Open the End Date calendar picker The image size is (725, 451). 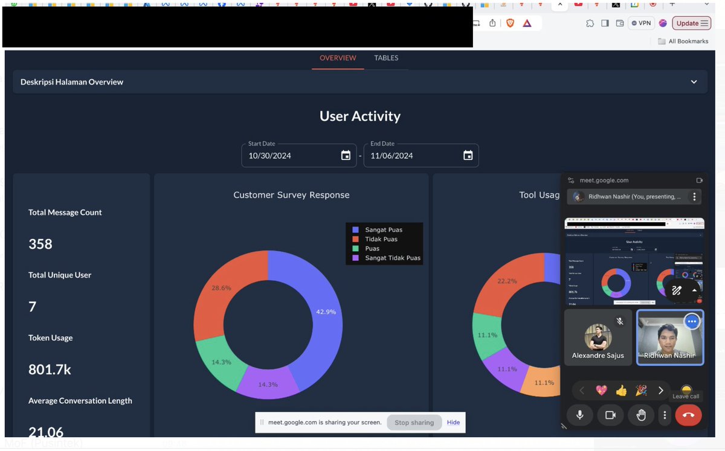click(467, 156)
